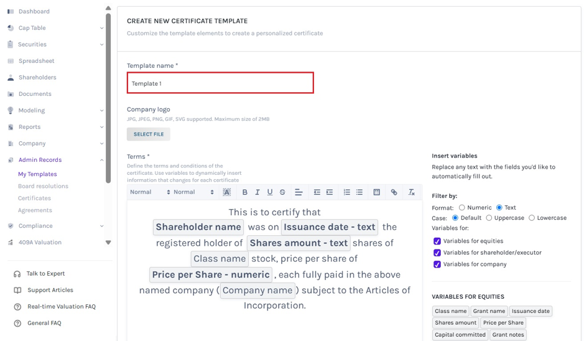This screenshot has width=584, height=341.
Task: Click the 409A Valuation chart icon
Action: click(x=11, y=242)
